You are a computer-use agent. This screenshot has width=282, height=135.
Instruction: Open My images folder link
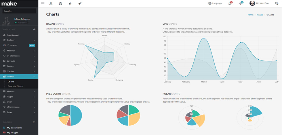pyautogui.click(x=13, y=133)
